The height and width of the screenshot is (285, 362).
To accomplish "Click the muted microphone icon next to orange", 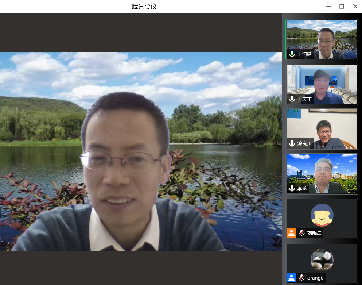I will coord(302,278).
